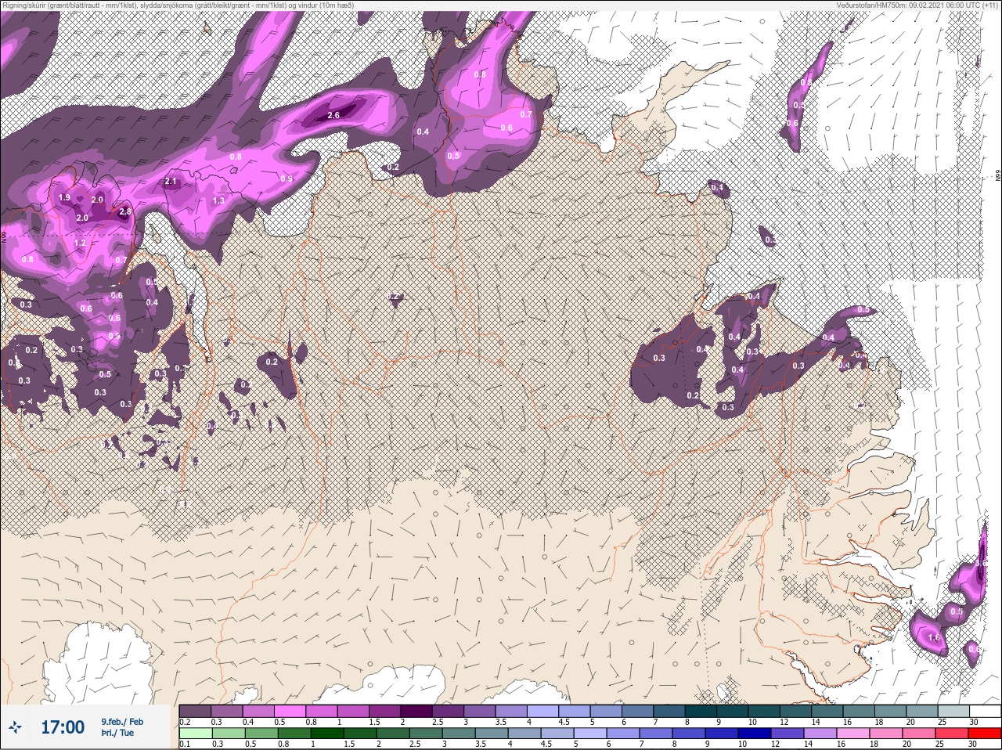Pick the 0.2 swatch in upper legend
Image resolution: width=1002 pixels, height=750 pixels.
(x=195, y=711)
